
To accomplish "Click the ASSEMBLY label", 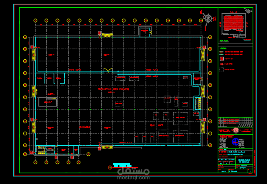I will [x=84, y=127].
